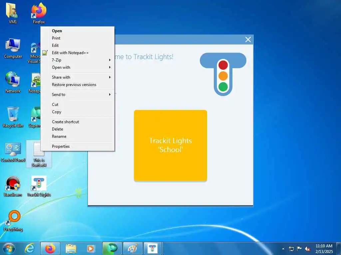Choose Copy in the context menu
Viewport: 341px width, 255px height.
tap(78, 112)
